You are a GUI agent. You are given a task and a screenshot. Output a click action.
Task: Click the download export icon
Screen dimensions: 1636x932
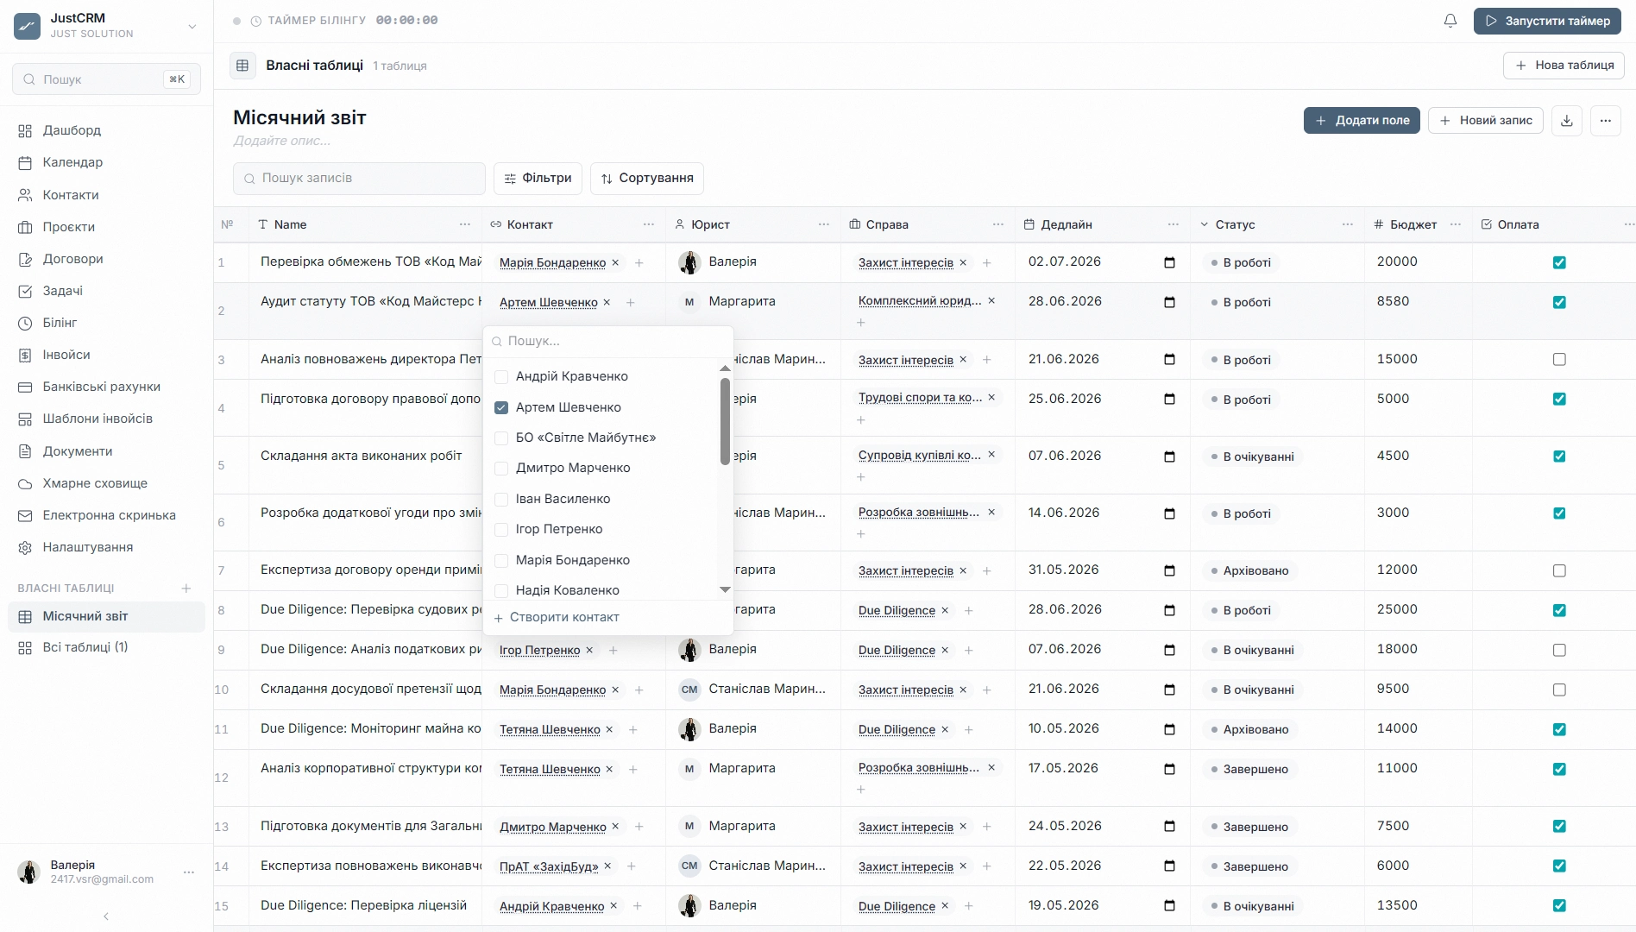1567,121
